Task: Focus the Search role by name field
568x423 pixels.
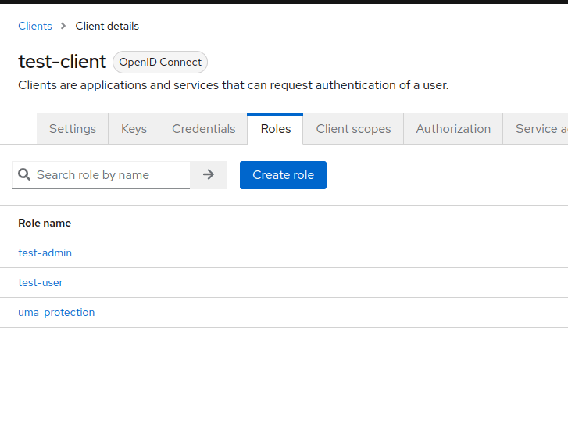Action: [109, 175]
